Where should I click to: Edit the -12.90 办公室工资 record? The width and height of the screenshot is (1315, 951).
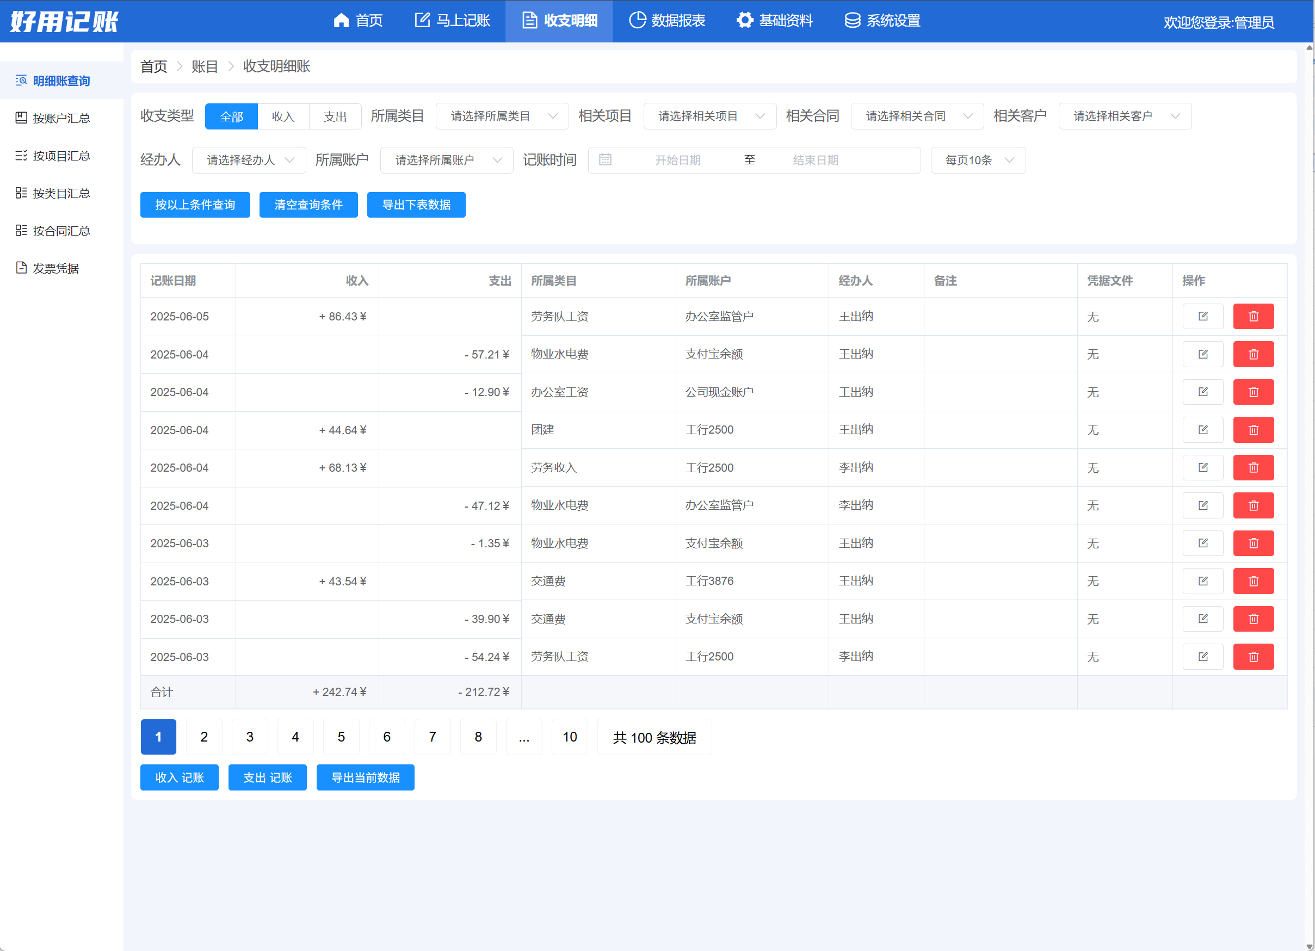point(1202,392)
